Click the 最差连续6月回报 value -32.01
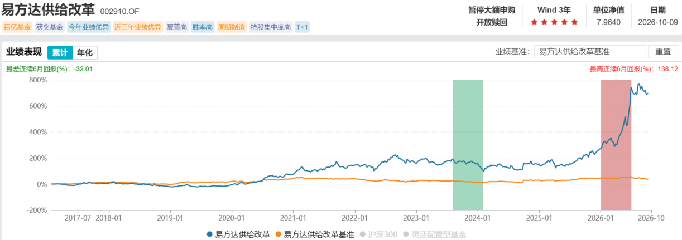Screen dimensions: 682x240 [x=83, y=69]
